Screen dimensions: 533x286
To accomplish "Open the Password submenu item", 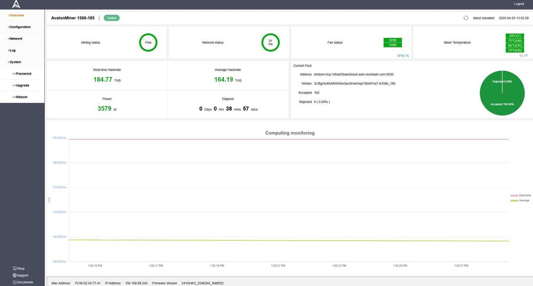I will 22,73.
